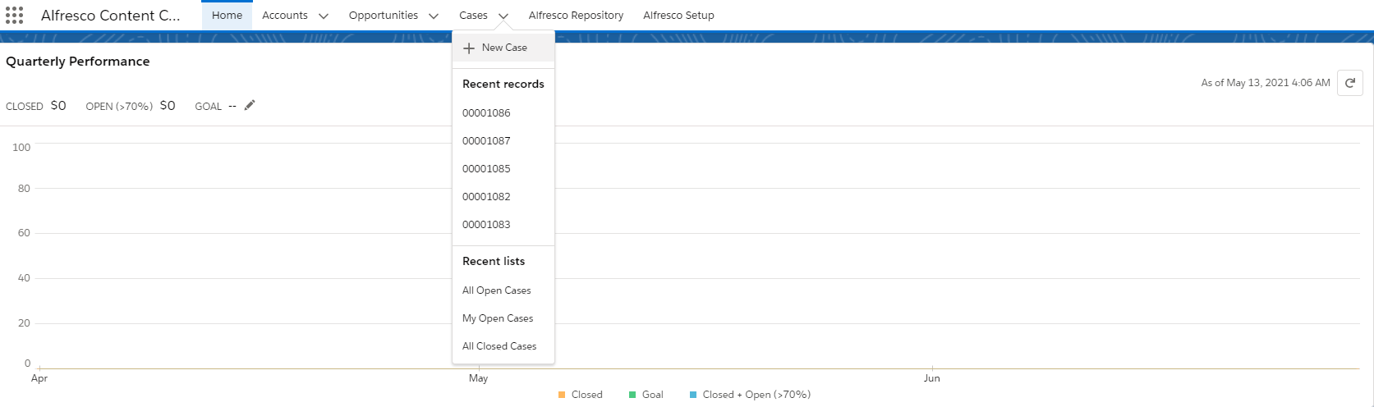This screenshot has height=407, width=1374.
Task: Collapse the Cases dropdown chevron
Action: [x=503, y=16]
